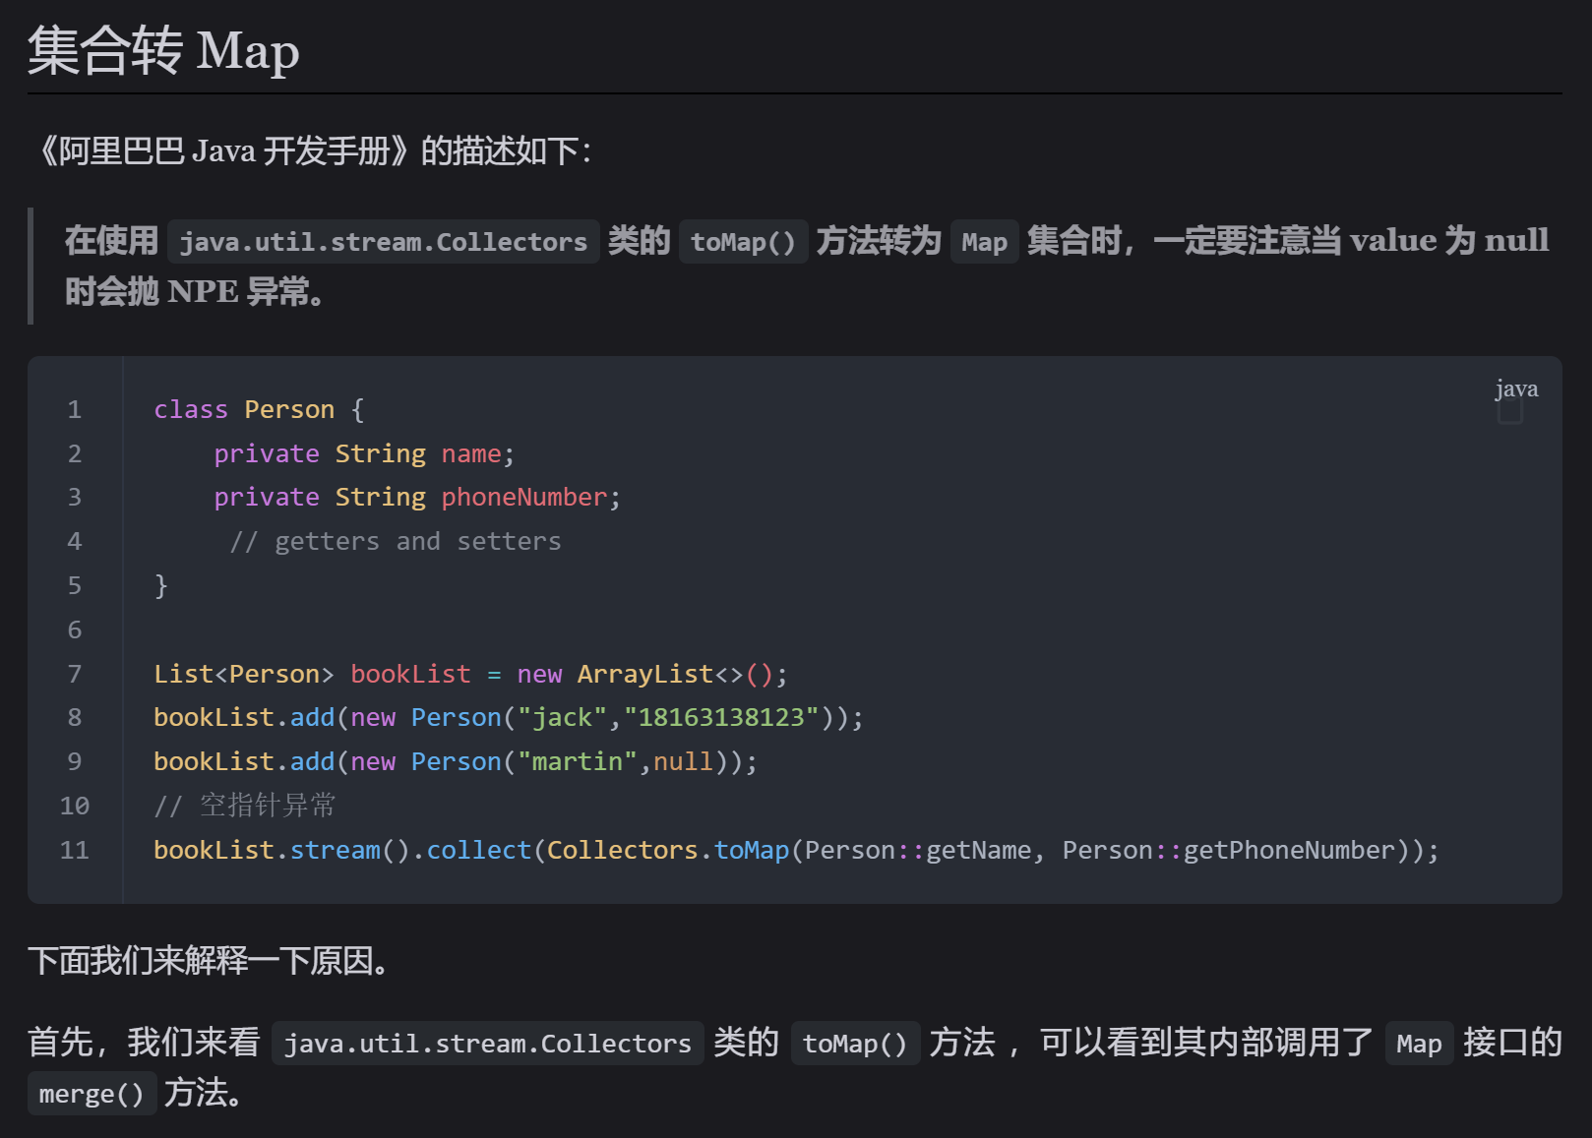
Task: Click the 'List<Person> bookList = new ArrayList<>();' line
Action: tap(470, 674)
